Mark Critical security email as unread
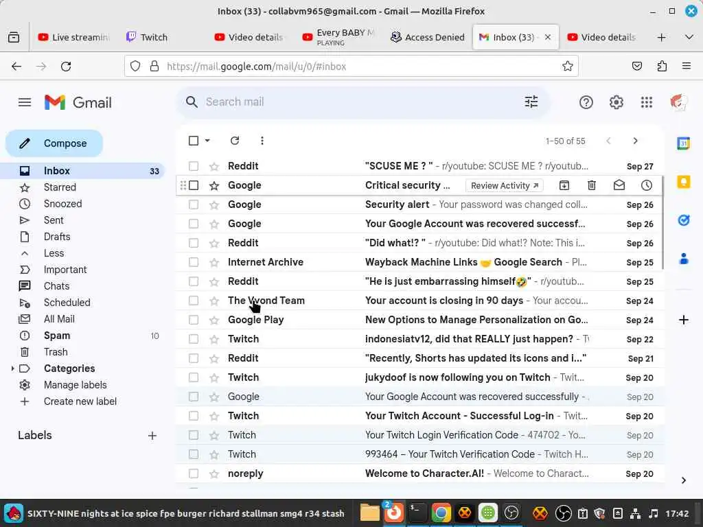This screenshot has height=527, width=703. click(619, 185)
